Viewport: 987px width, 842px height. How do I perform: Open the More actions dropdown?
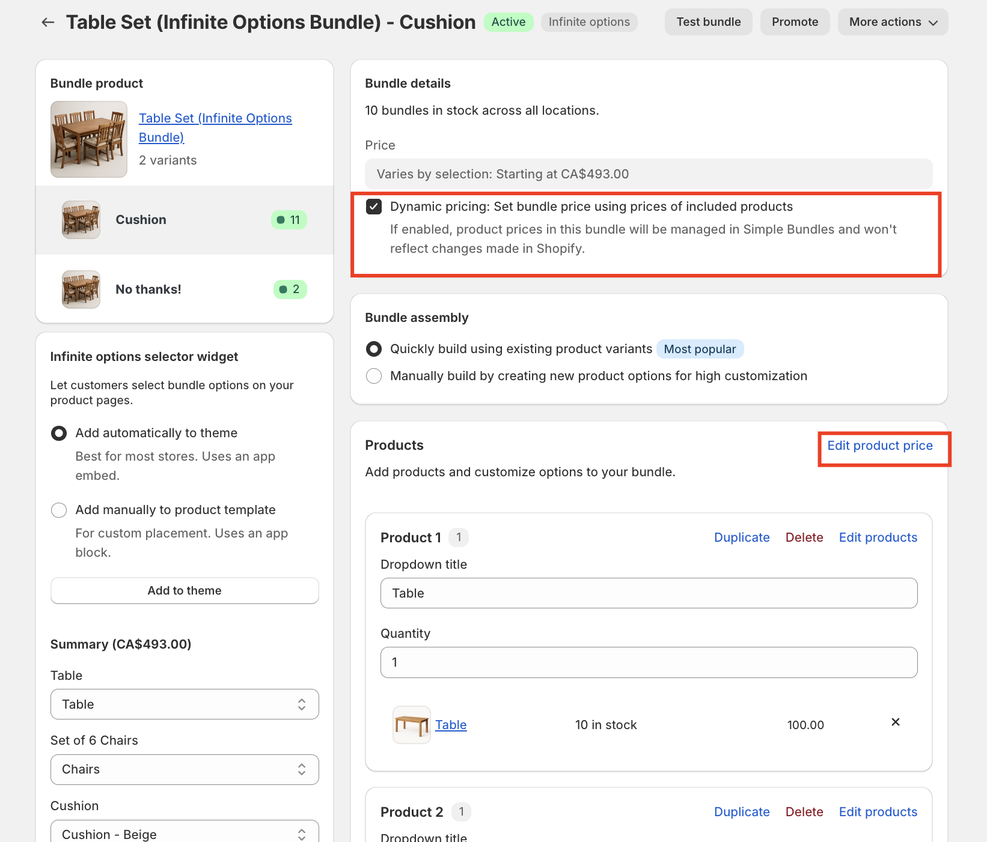click(x=893, y=22)
